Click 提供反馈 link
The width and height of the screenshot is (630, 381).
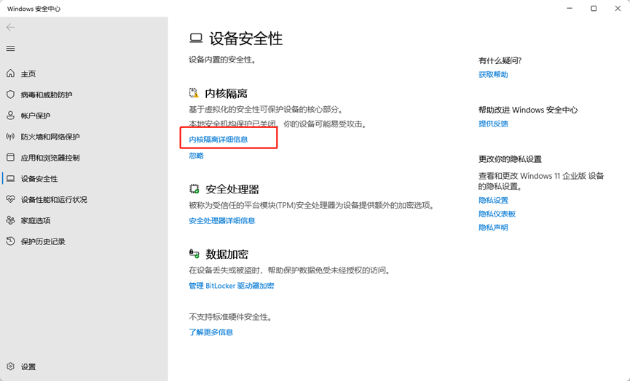pyautogui.click(x=493, y=124)
